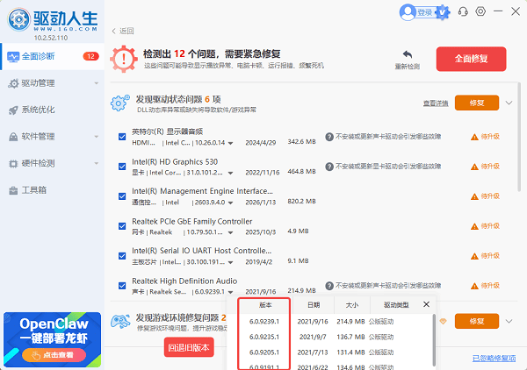Click the 驱动人生 gear logo
The height and width of the screenshot is (370, 527).
(x=18, y=19)
